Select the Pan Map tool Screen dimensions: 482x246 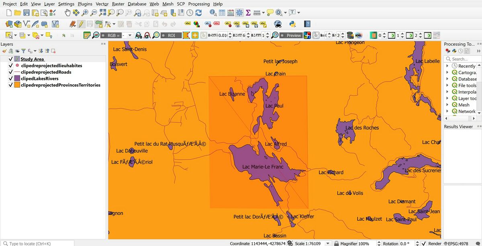[x=67, y=12]
